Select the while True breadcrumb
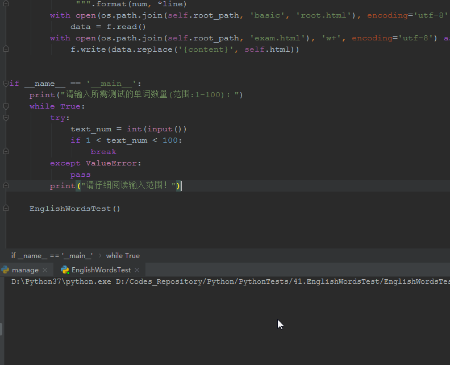The height and width of the screenshot is (365, 450). (x=123, y=256)
